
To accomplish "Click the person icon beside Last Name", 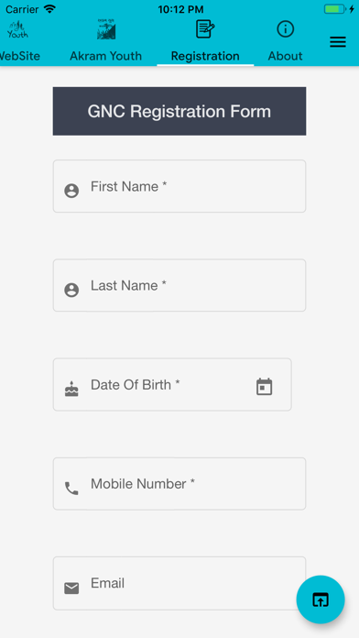I will click(71, 290).
